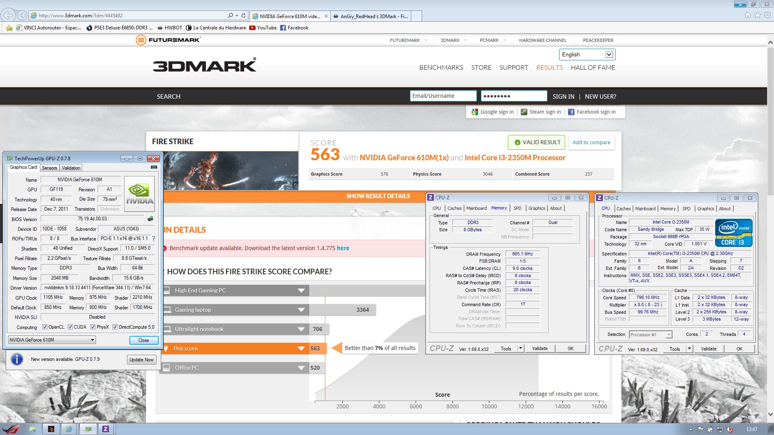The width and height of the screenshot is (774, 435).
Task: Click the ROG start button on taskbar
Action: pyautogui.click(x=11, y=429)
